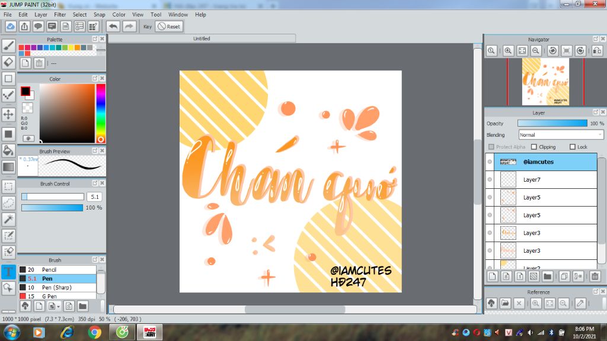Add a new layer folder in Layer panel
This screenshot has width=607, height=341.
point(547,276)
